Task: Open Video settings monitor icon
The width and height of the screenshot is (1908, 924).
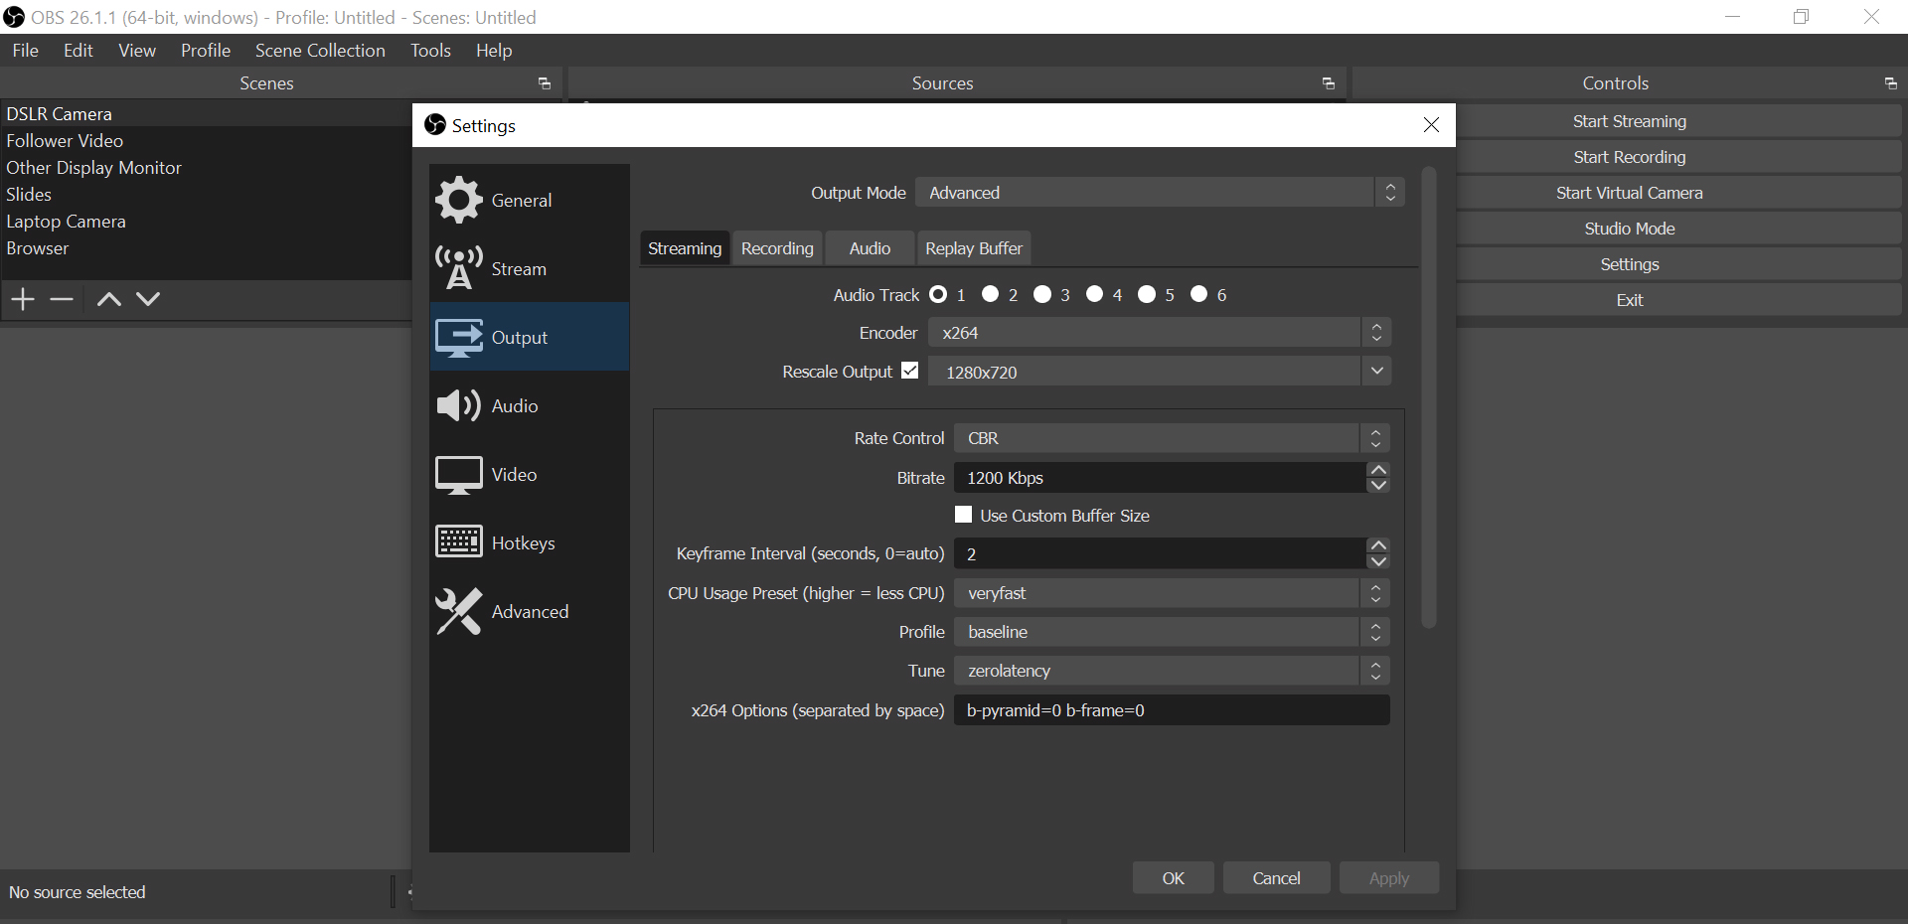Action: [458, 475]
